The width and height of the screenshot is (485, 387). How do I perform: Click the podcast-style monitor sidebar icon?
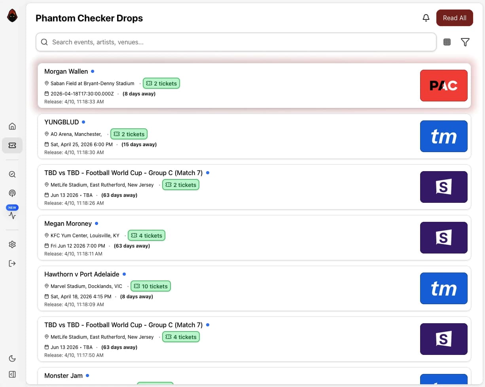click(x=12, y=193)
